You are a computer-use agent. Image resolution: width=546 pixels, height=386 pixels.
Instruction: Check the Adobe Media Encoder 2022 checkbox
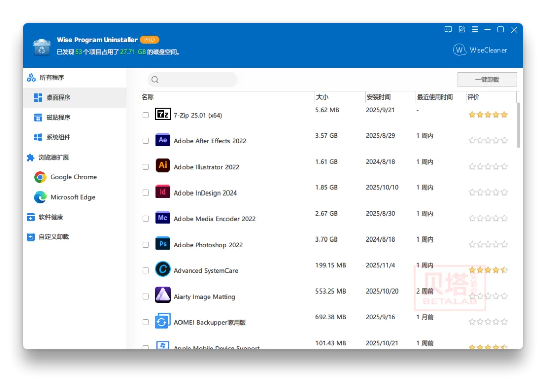tap(146, 219)
